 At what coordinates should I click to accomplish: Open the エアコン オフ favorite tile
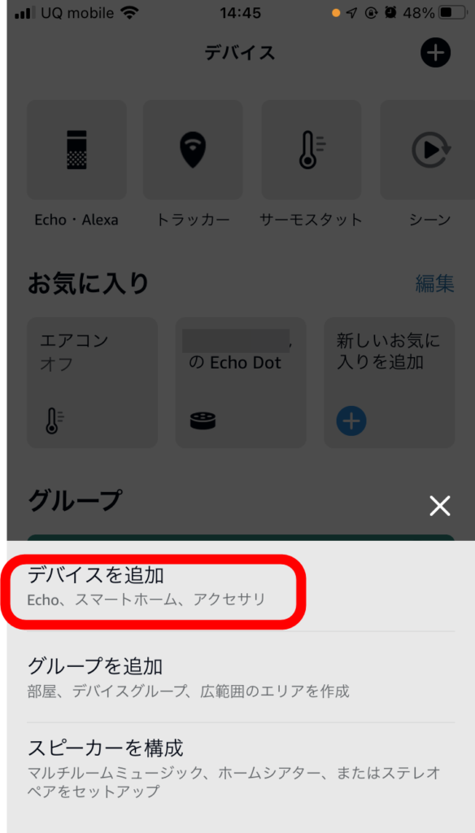[93, 382]
